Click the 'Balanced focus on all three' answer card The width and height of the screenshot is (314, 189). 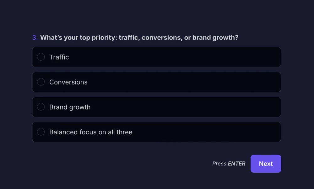tap(156, 132)
